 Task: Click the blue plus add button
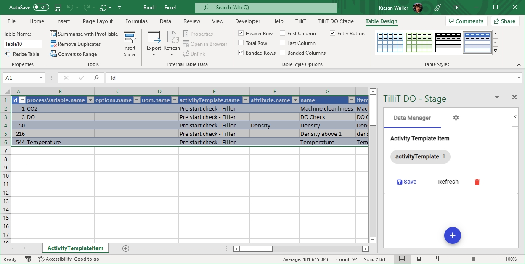tap(452, 235)
